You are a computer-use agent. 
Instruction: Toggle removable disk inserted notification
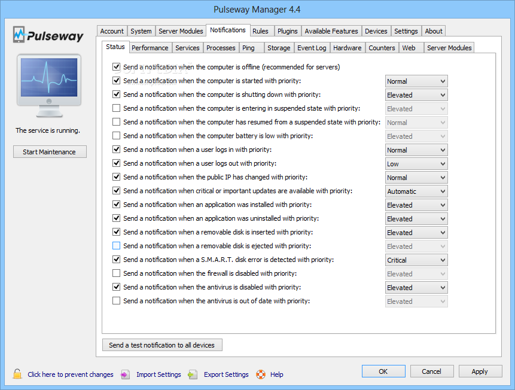click(116, 232)
